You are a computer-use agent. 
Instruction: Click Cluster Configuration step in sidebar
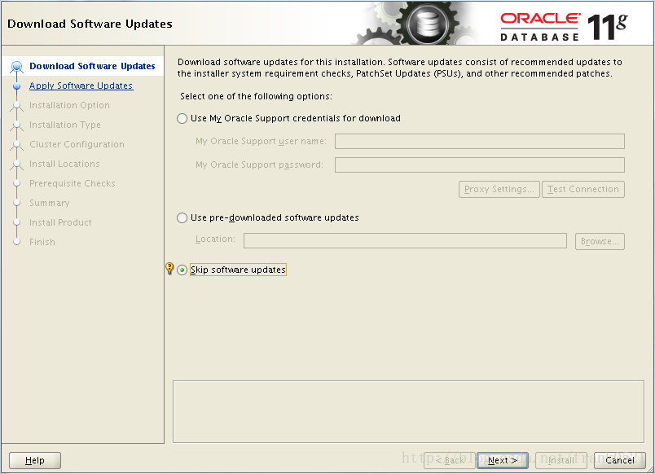click(x=77, y=144)
